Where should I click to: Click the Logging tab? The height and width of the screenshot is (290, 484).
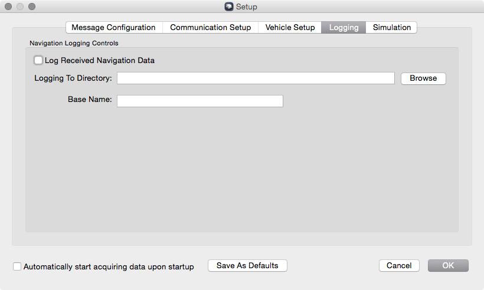click(344, 28)
